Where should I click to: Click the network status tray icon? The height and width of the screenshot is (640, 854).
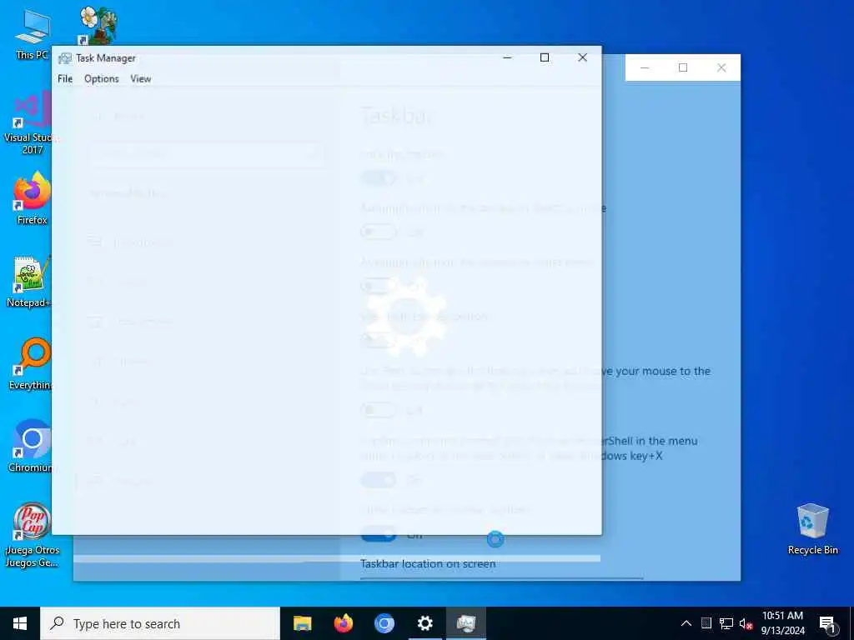click(x=726, y=623)
